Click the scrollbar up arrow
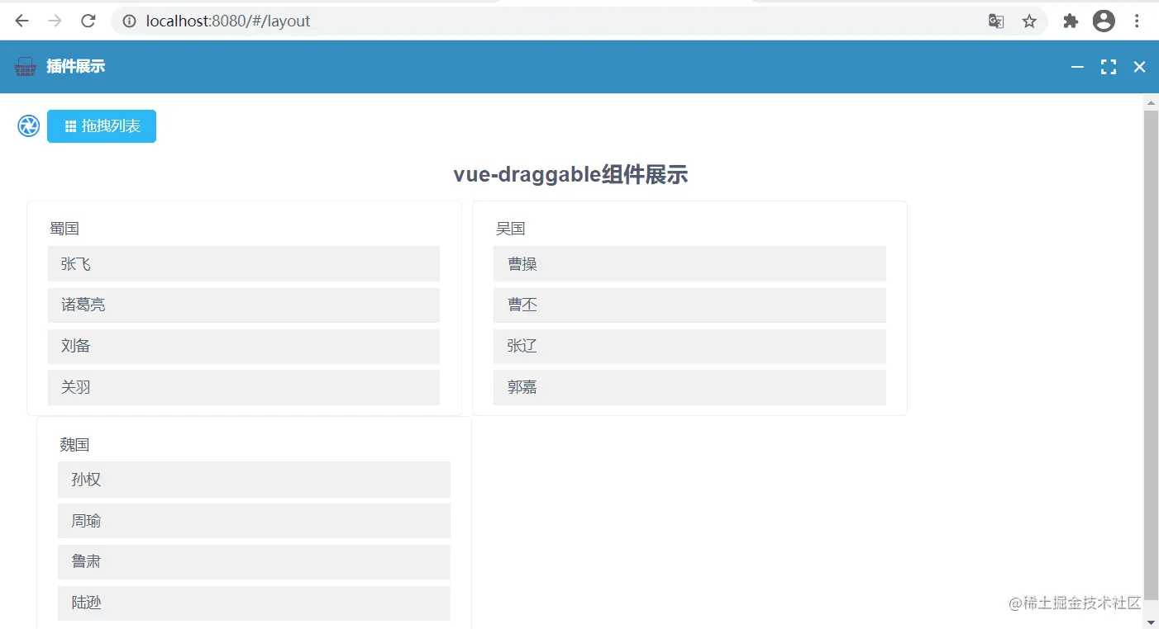This screenshot has width=1159, height=629. coord(1151,103)
